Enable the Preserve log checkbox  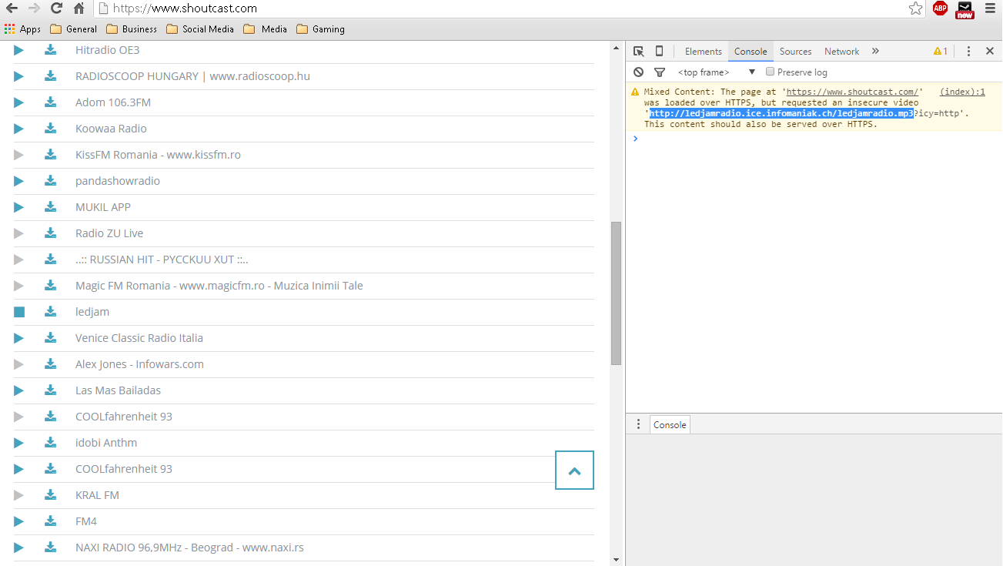pos(770,72)
